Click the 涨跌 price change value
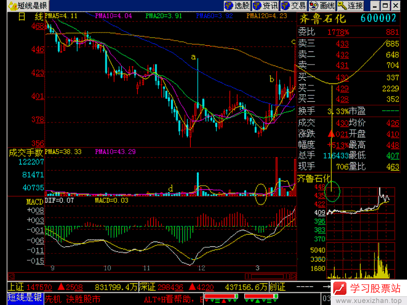The width and height of the screenshot is (407, 305). pos(338,134)
